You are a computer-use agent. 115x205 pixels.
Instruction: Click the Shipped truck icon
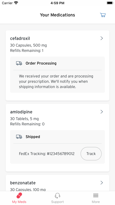19,137
